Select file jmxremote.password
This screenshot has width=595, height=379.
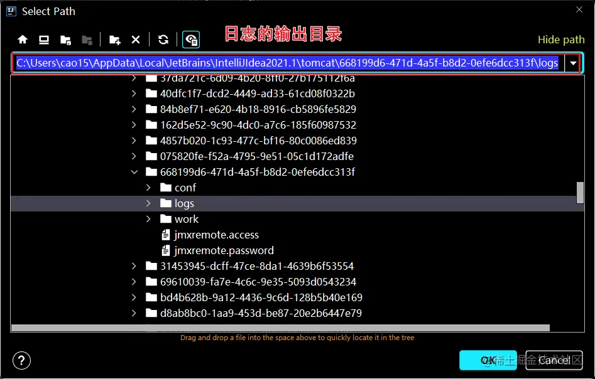[x=224, y=250]
